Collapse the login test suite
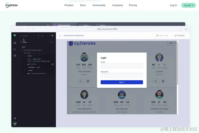 (23, 47)
